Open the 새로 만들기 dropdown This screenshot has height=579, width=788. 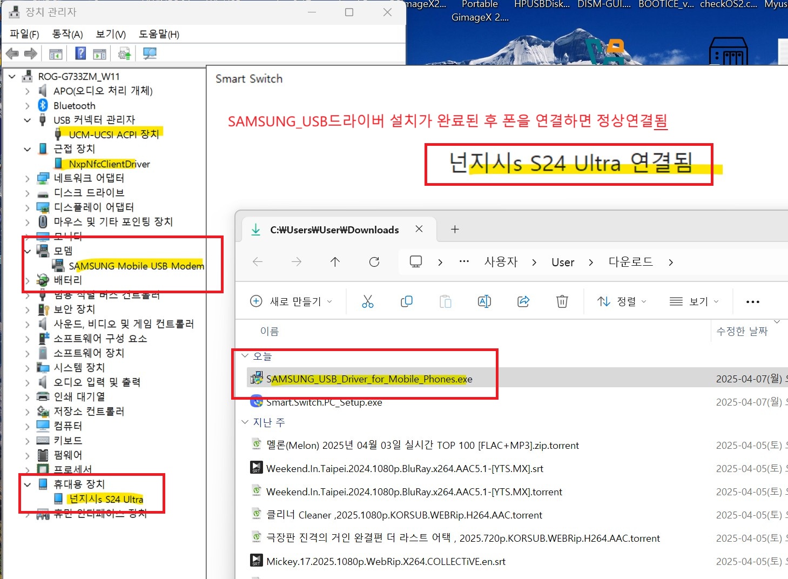coord(292,301)
